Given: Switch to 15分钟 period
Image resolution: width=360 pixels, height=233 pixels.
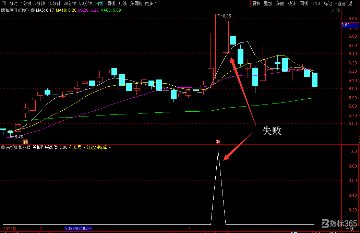Looking at the screenshot, I should tap(54, 3).
